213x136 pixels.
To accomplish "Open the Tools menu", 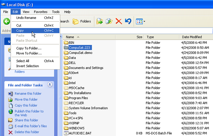I will [56, 12].
